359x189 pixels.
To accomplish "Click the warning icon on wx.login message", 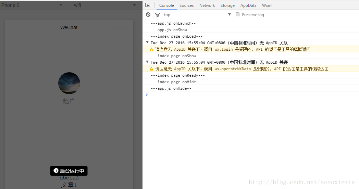I will (151, 49).
